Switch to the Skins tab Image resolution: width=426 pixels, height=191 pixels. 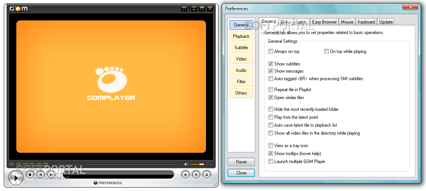click(x=285, y=22)
